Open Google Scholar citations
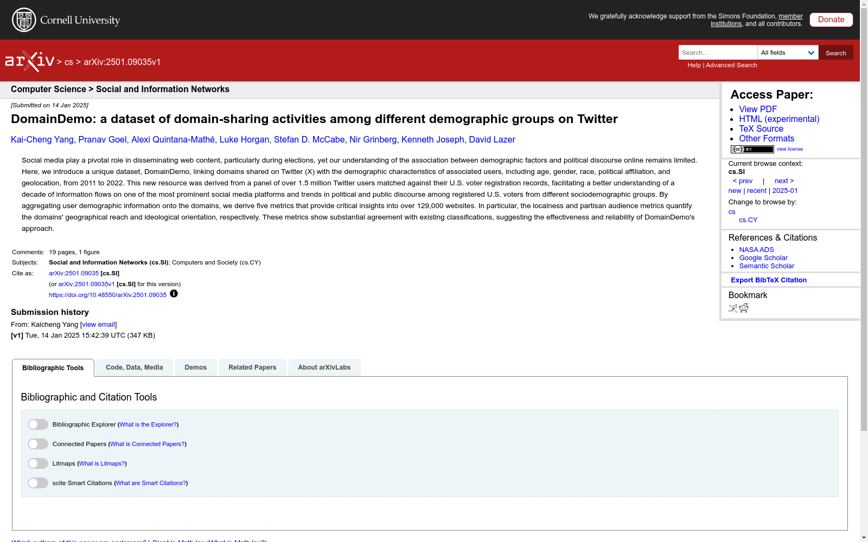Viewport: 868px width, 542px height. (763, 258)
